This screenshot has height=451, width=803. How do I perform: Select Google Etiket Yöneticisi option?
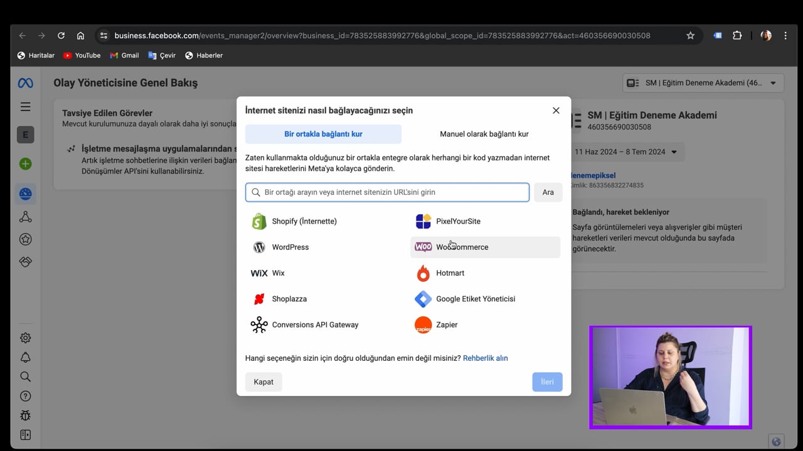485,299
